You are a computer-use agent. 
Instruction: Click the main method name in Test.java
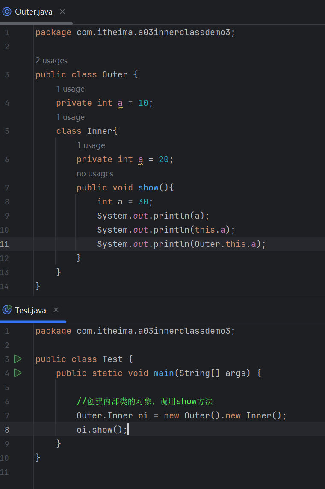(x=163, y=373)
